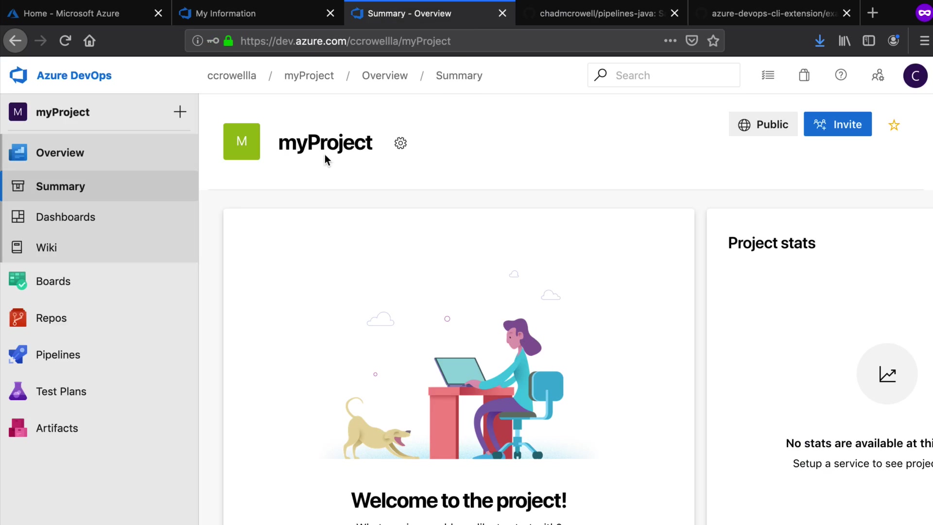Open work items list icon in header
The image size is (933, 525).
coord(768,75)
